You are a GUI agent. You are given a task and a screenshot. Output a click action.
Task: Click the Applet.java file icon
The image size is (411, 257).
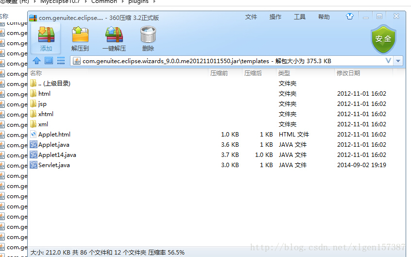pos(34,144)
